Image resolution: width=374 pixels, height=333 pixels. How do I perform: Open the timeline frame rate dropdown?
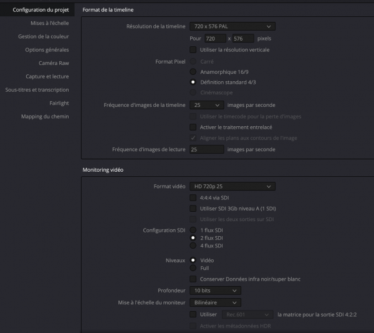pos(207,105)
